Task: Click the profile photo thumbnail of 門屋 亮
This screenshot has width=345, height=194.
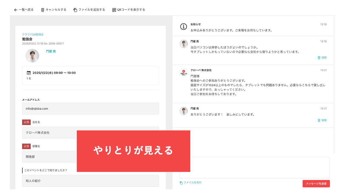Action: point(32,56)
